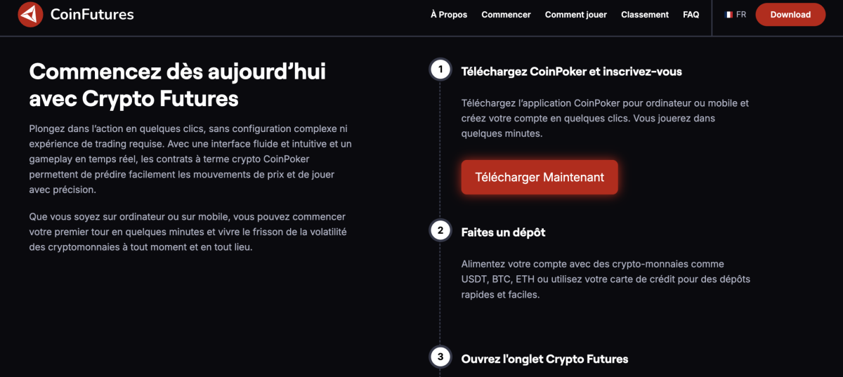Open the FR language selector
843x377 pixels.
736,15
